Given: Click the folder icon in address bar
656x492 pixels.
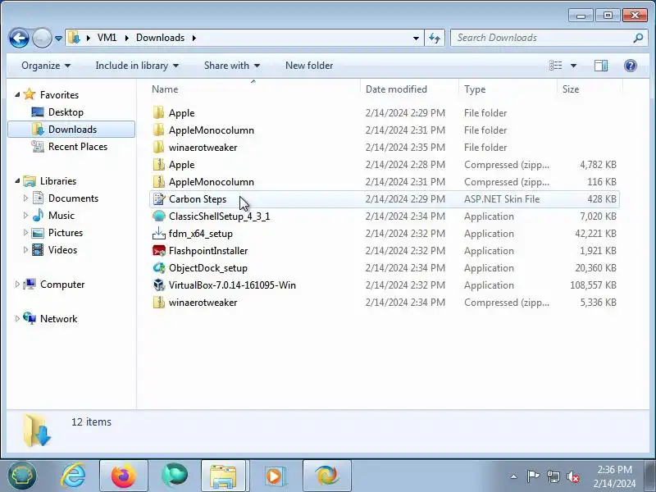Looking at the screenshot, I should (x=74, y=38).
